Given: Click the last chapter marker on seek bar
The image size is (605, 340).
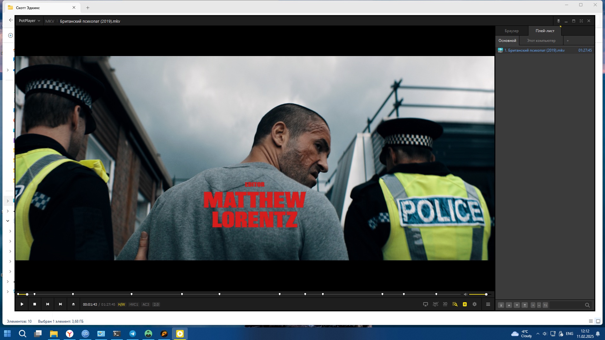Looking at the screenshot, I should pos(436,294).
